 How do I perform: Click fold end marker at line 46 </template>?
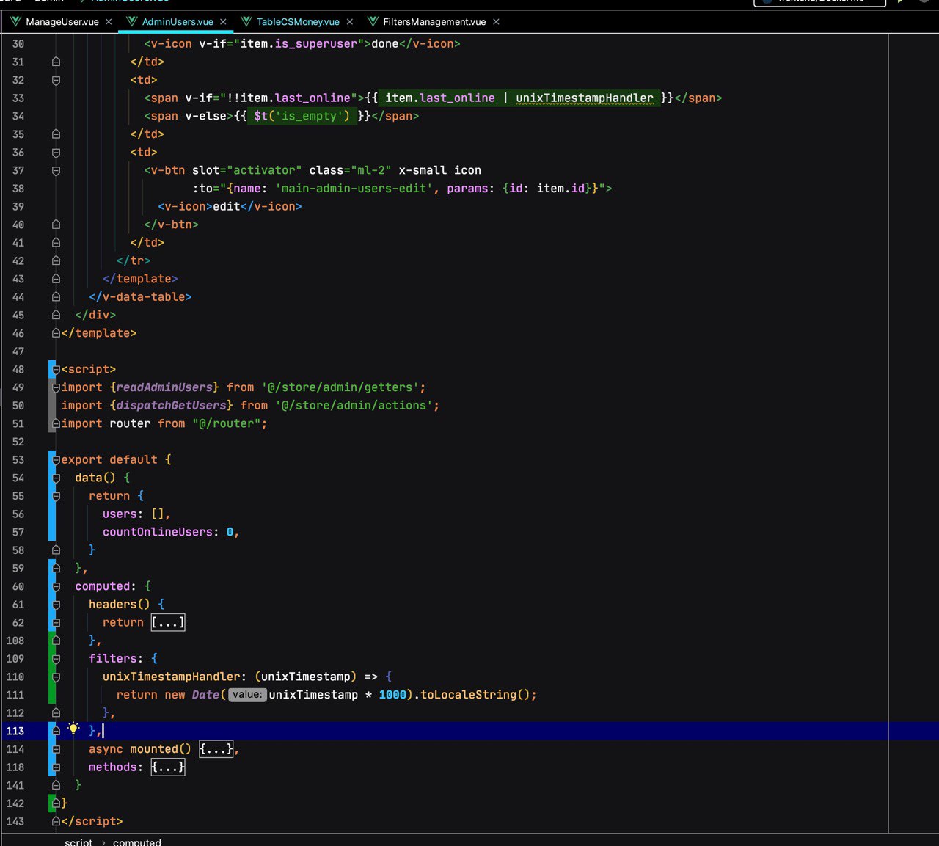pyautogui.click(x=56, y=333)
